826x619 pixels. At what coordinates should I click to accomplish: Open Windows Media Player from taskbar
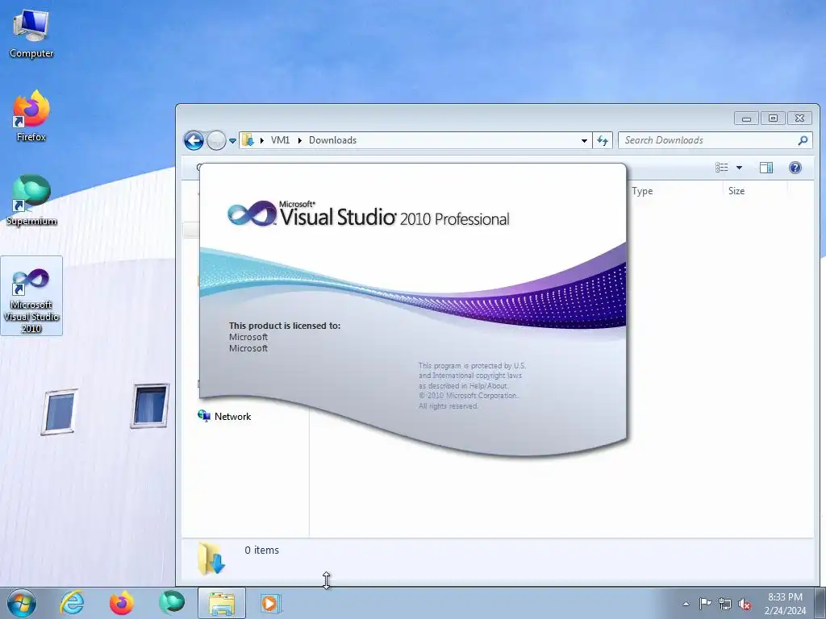tap(271, 603)
